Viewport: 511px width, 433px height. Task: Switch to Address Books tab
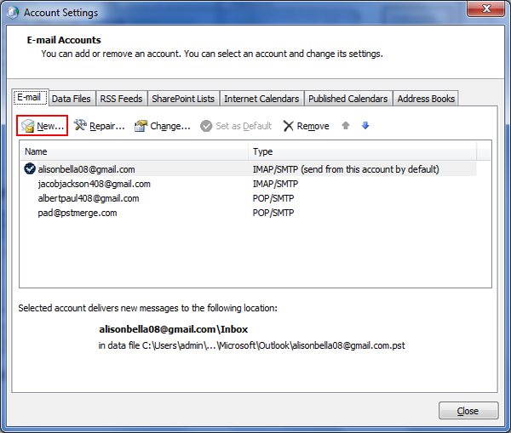click(x=426, y=99)
